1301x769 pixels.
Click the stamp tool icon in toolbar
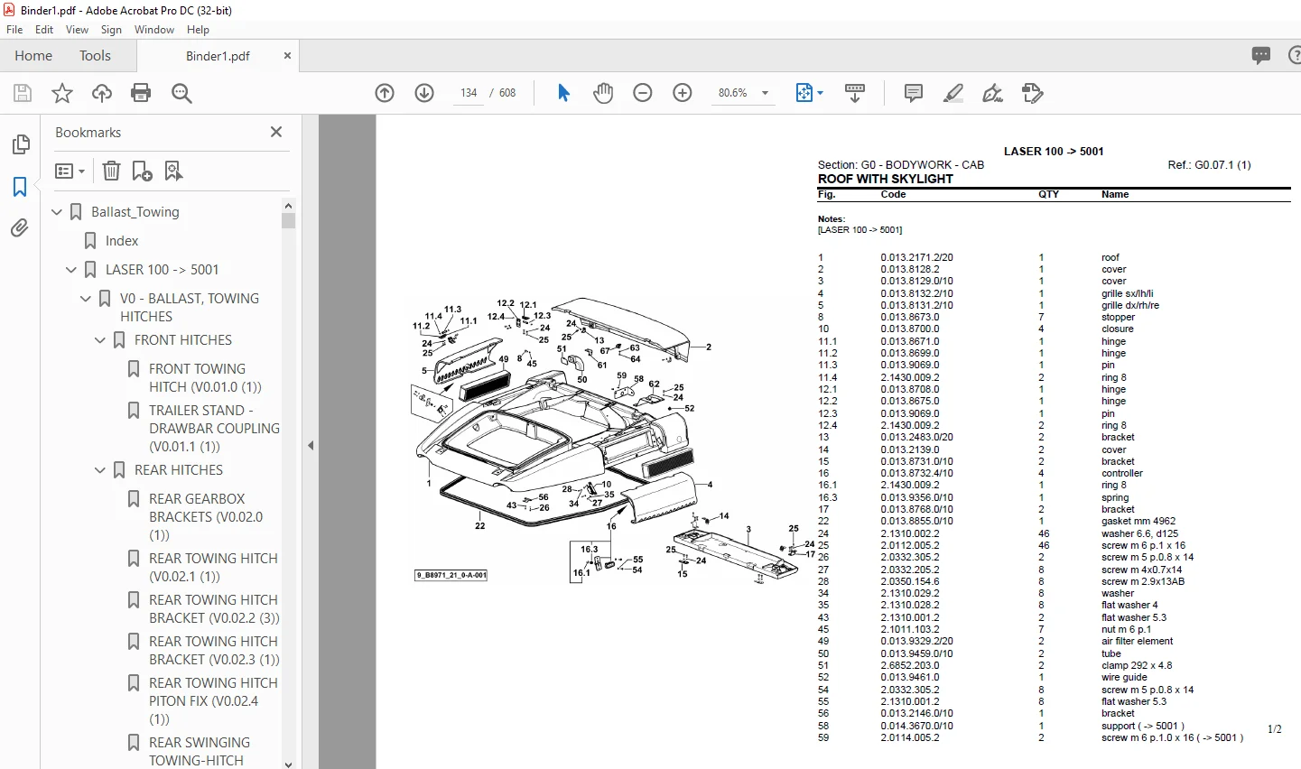click(1033, 93)
